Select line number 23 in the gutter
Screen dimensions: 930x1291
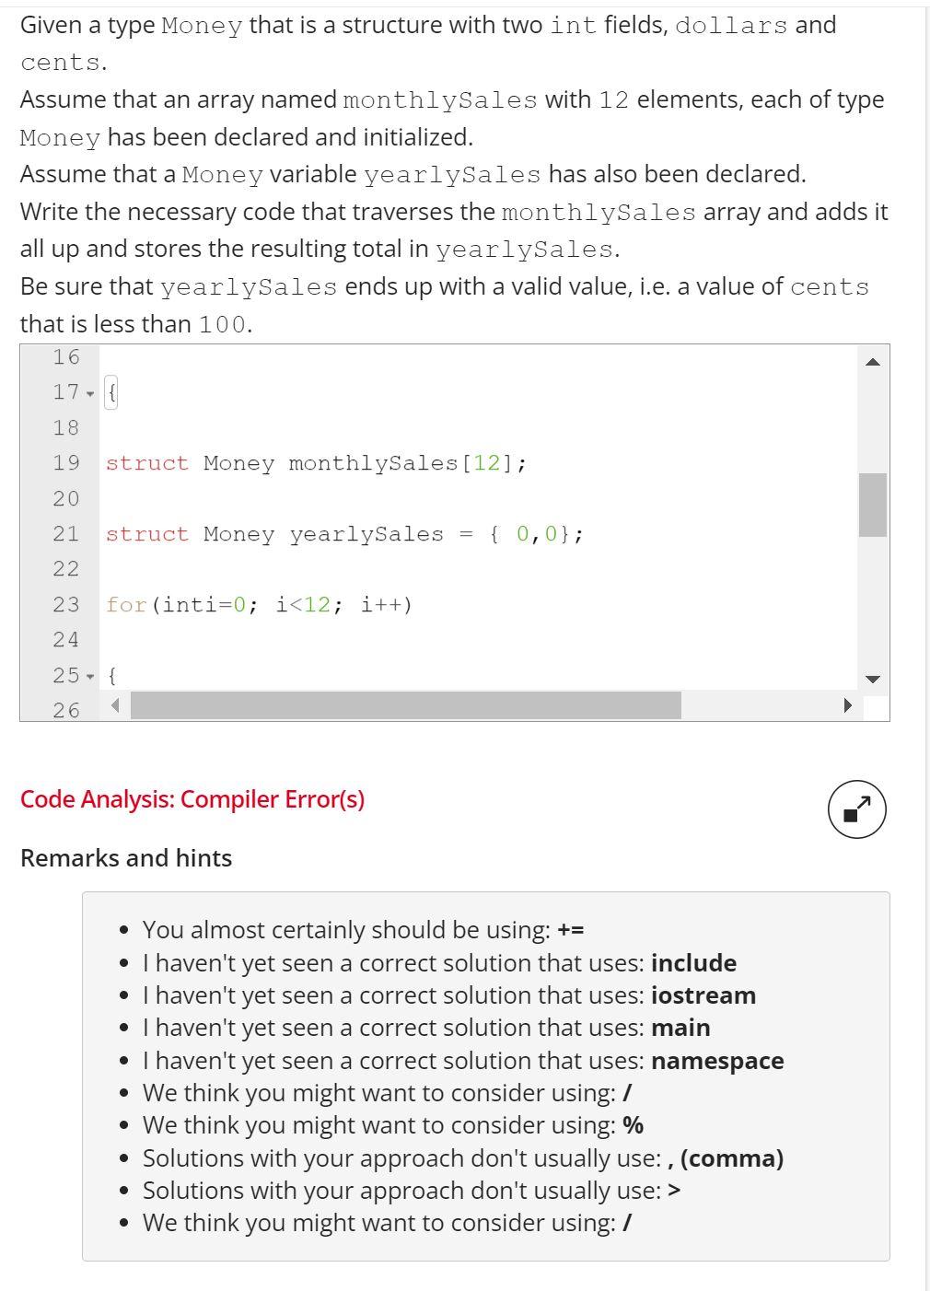(x=65, y=605)
